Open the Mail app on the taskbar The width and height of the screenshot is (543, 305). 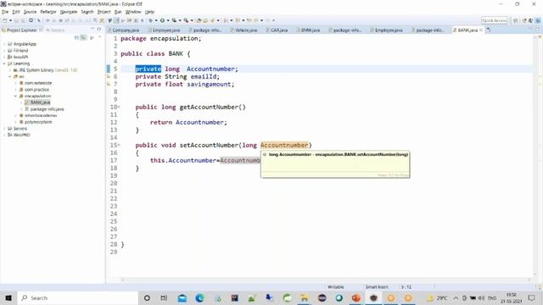click(182, 297)
